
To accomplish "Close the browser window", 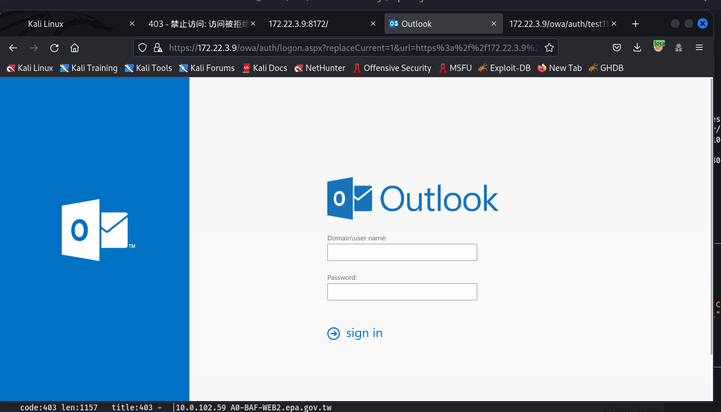I will (703, 23).
